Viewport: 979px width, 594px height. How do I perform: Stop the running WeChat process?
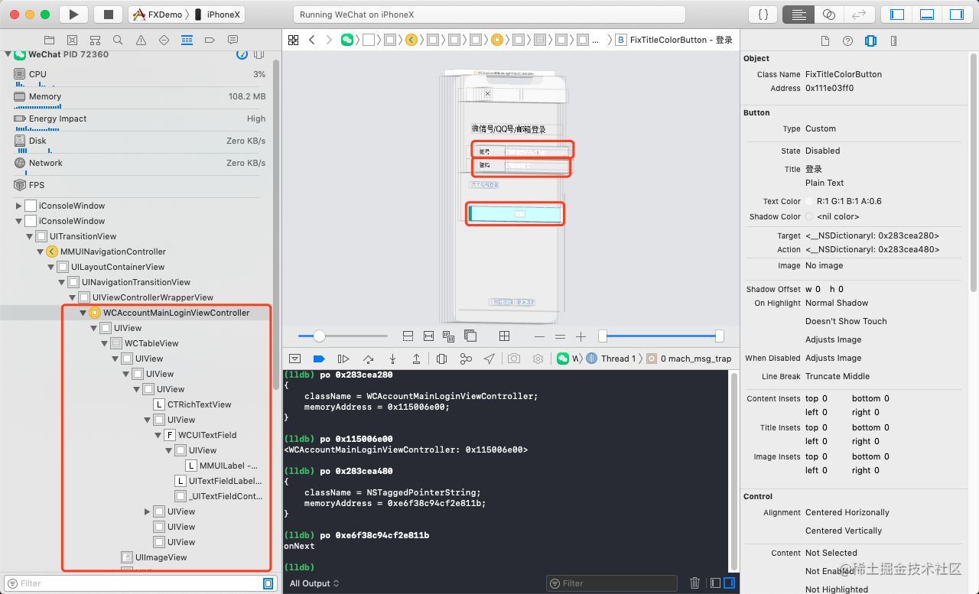pos(108,15)
